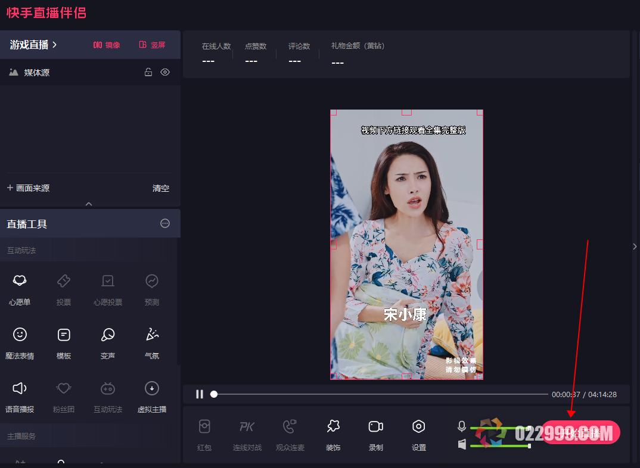This screenshot has width=640, height=468.
Task: Click the 直播工具 panel header
Action: tap(90, 223)
